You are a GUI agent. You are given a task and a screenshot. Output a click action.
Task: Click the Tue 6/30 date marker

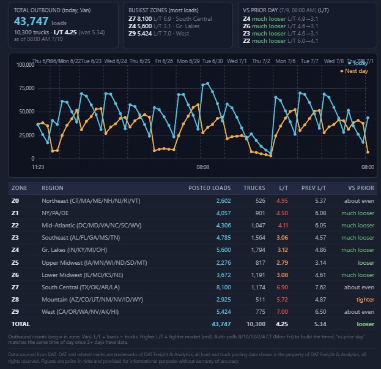click(212, 61)
